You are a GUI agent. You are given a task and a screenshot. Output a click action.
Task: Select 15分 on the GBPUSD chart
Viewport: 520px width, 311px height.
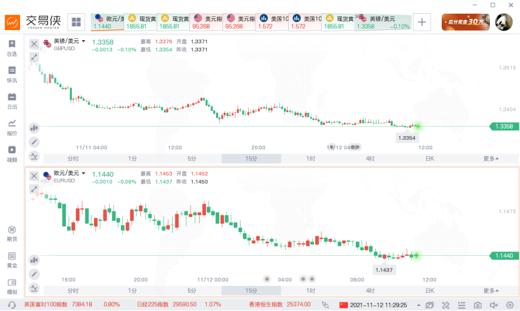(251, 159)
